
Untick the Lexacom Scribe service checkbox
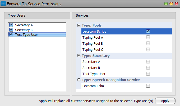pyautogui.click(x=148, y=31)
